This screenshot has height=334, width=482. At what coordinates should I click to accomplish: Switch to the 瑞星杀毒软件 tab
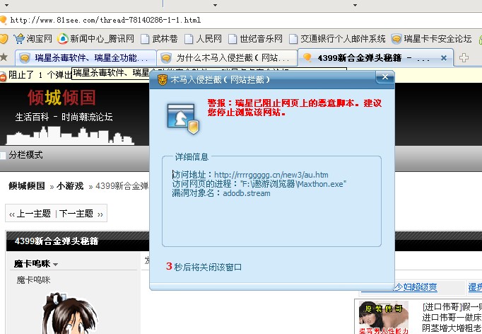click(86, 57)
